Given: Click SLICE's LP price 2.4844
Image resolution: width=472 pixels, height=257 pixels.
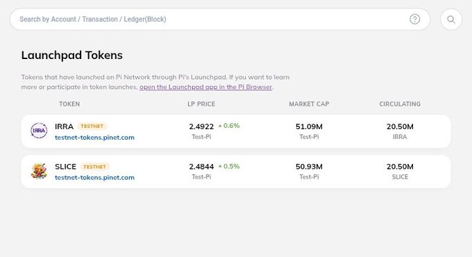Looking at the screenshot, I should point(201,167).
